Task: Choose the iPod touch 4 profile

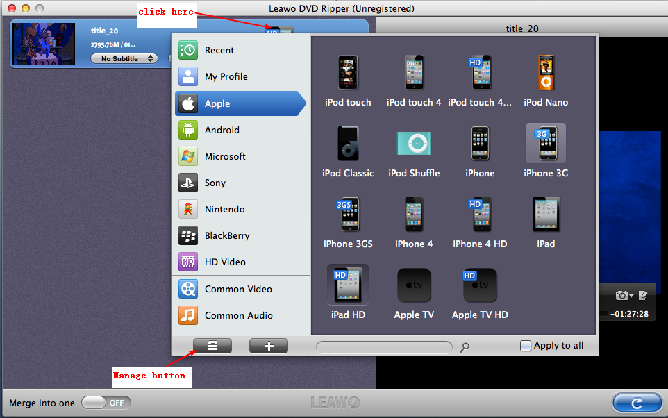Action: (414, 81)
